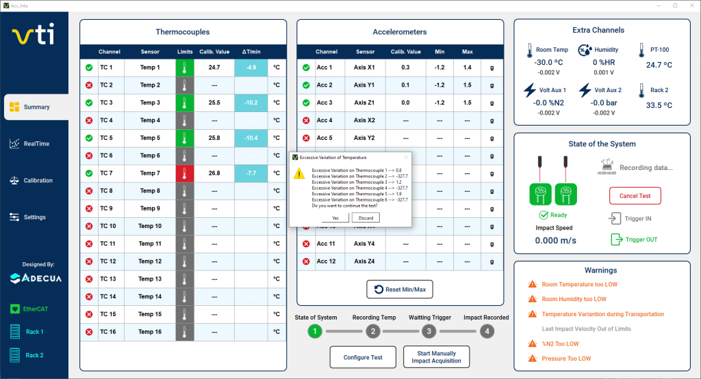Click Discard in the temperature variation dialog
701x379 pixels.
point(366,218)
